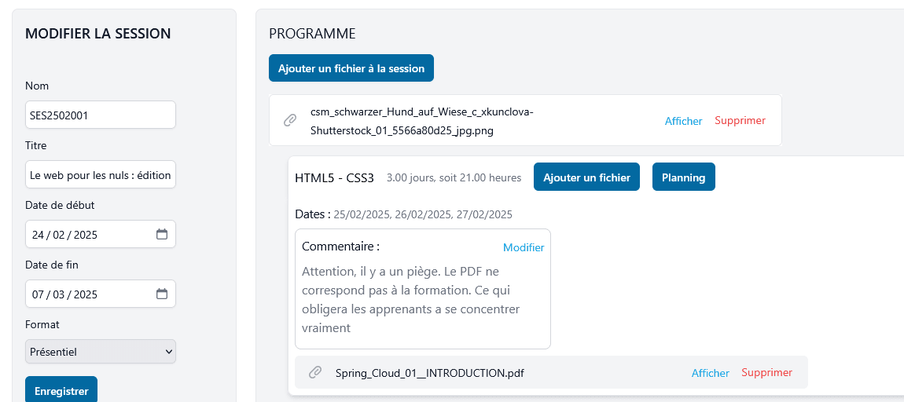Click Ajouter un fichier à la session
This screenshot has height=402, width=904.
(x=351, y=68)
